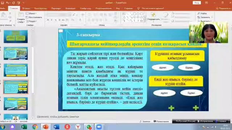
Task: Open Word from the taskbar
Action: point(56,127)
